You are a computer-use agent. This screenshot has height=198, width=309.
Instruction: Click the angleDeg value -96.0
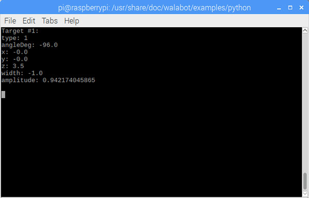pos(48,45)
